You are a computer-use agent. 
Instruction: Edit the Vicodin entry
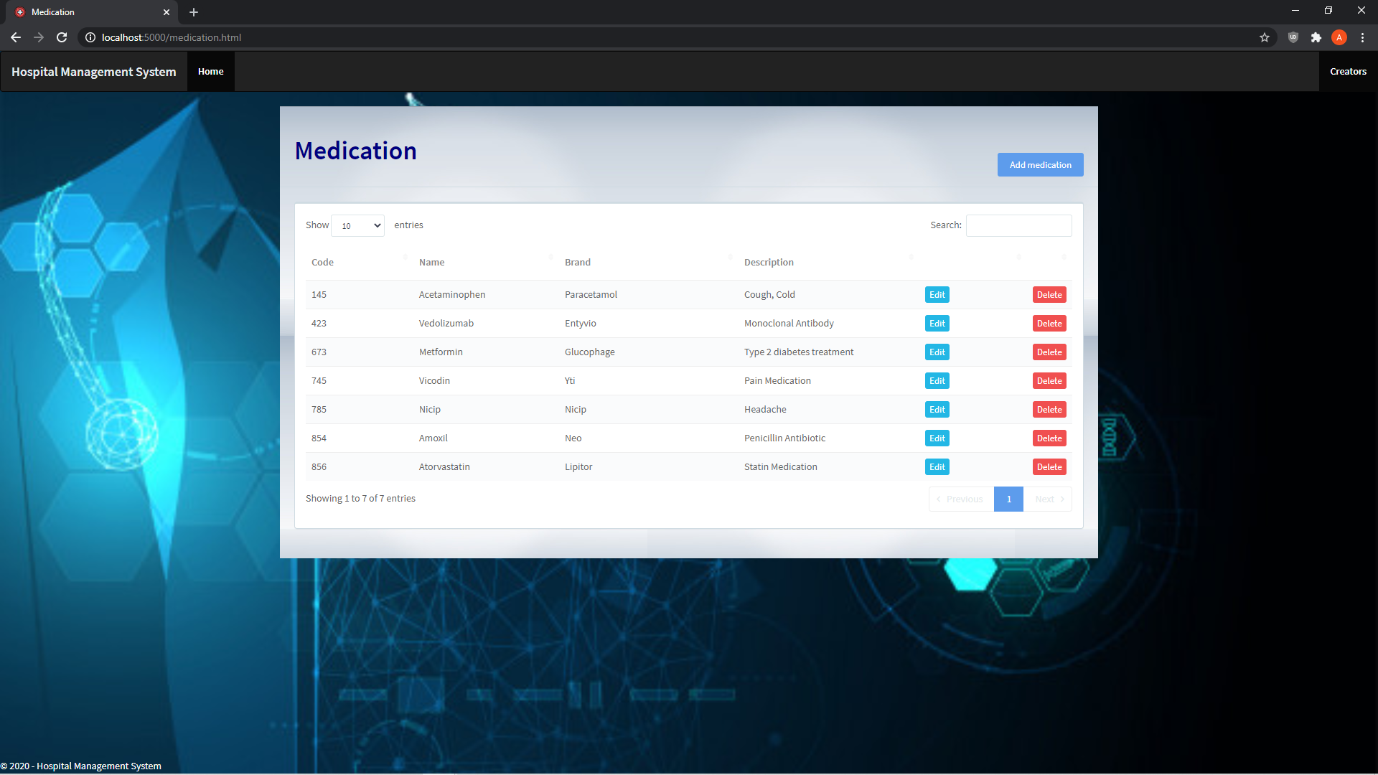pyautogui.click(x=937, y=380)
